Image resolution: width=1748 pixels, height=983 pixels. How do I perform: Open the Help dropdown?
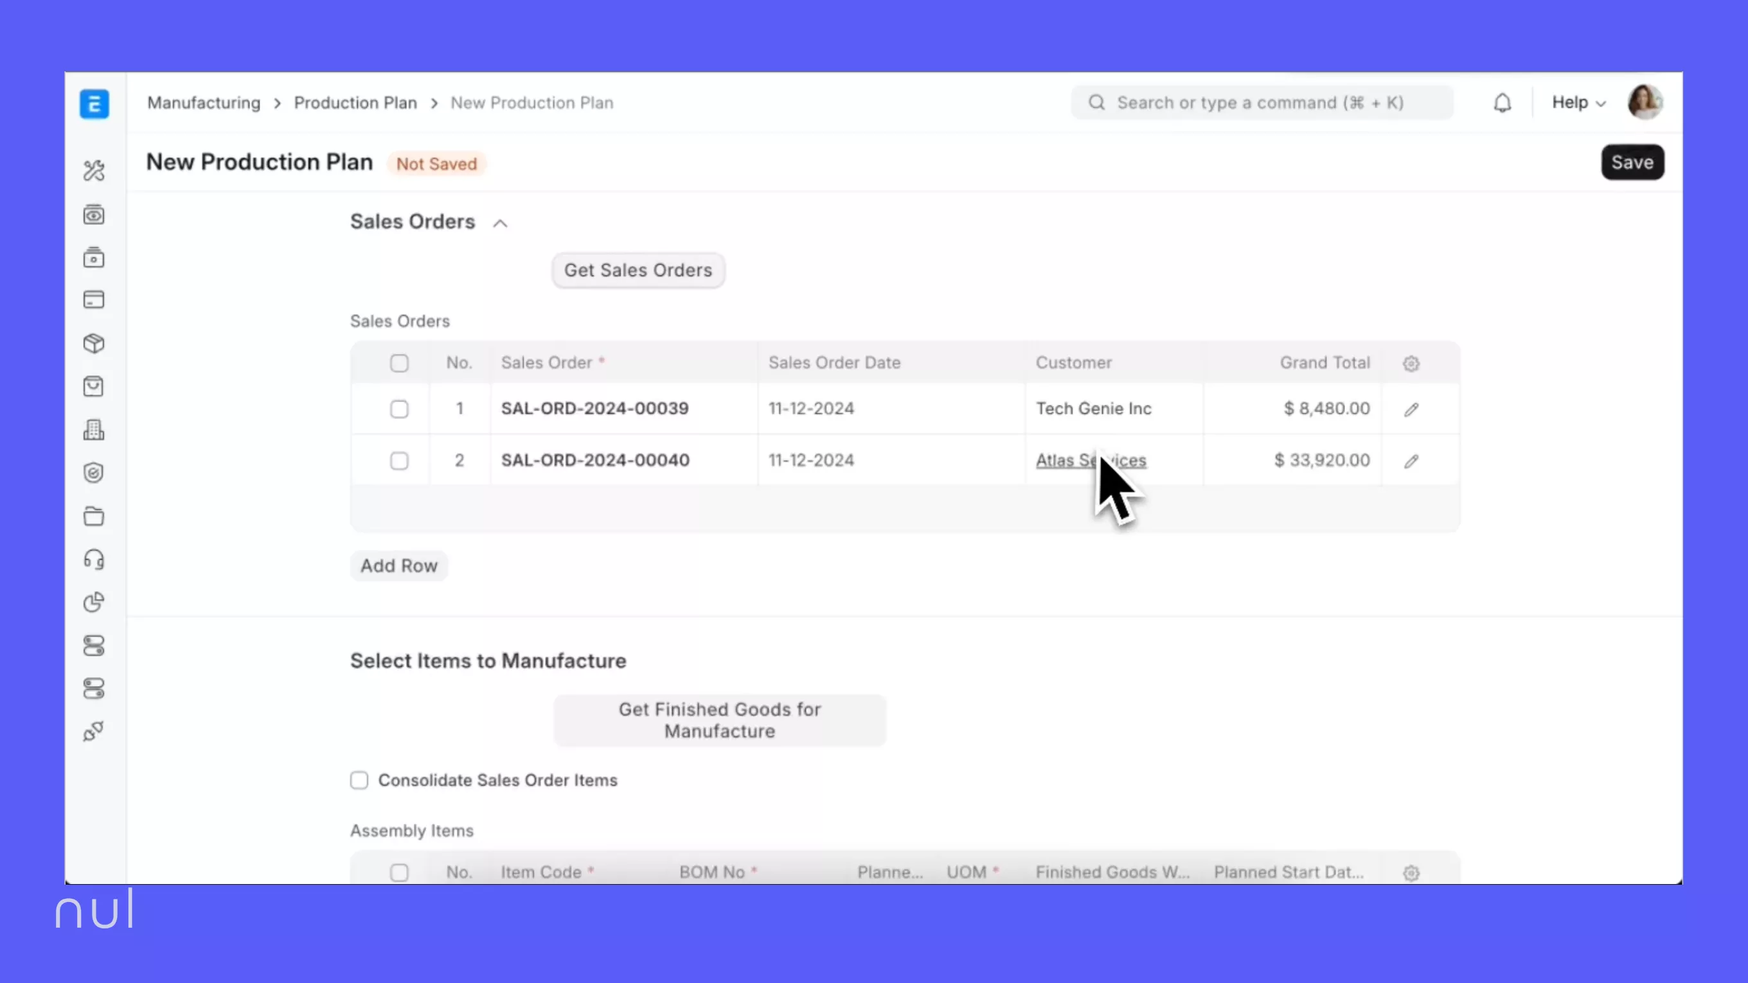click(1577, 102)
